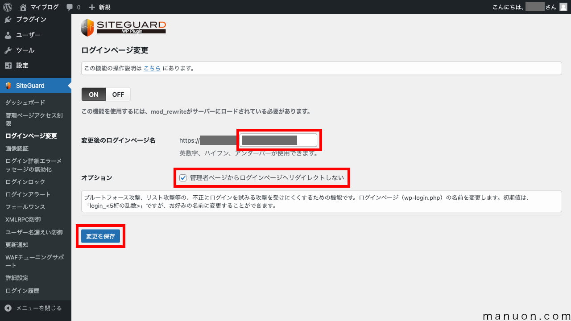Open ログインロック submenu item

tap(25, 182)
